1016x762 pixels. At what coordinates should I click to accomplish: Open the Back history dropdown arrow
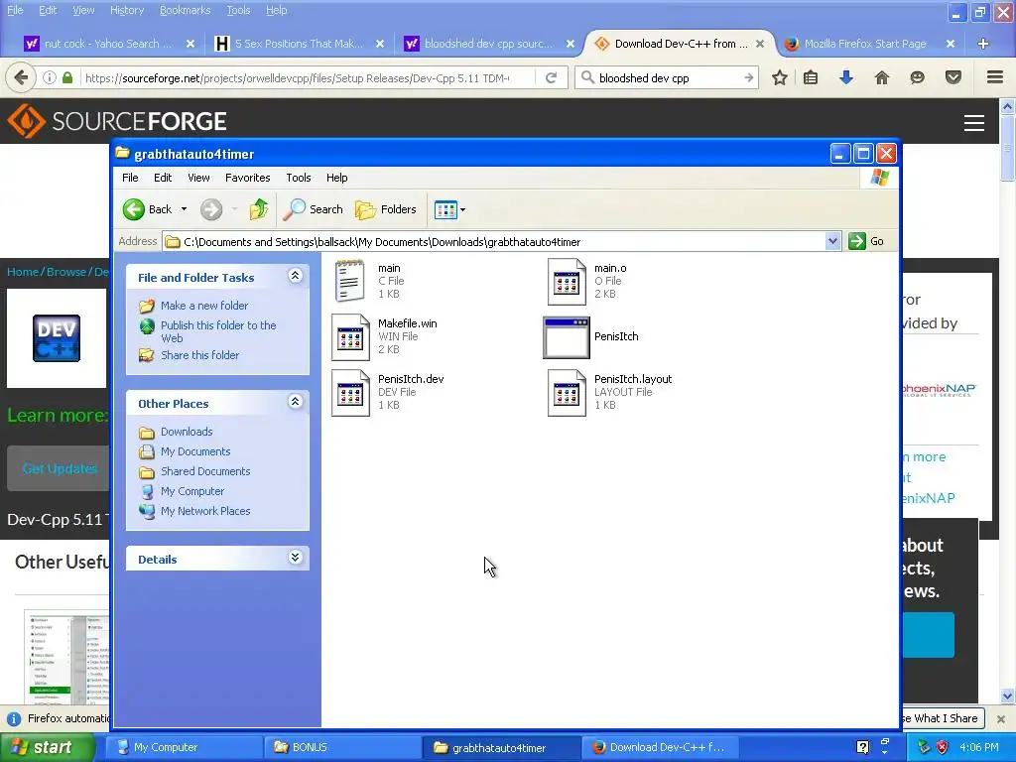click(x=184, y=209)
